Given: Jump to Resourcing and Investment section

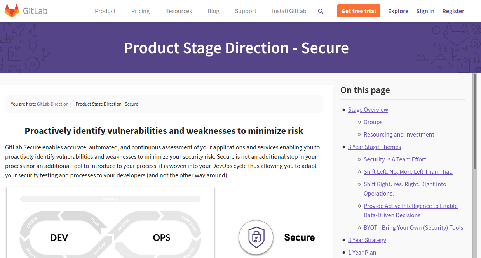Looking at the screenshot, I should point(399,135).
